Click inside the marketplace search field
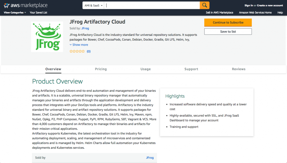The width and height of the screenshot is (287, 163). coord(152,5)
